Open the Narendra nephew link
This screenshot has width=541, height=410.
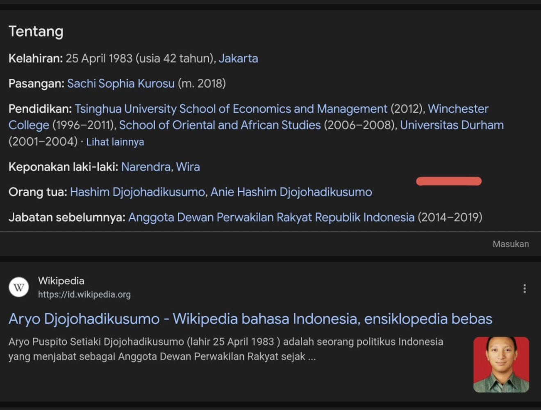146,167
